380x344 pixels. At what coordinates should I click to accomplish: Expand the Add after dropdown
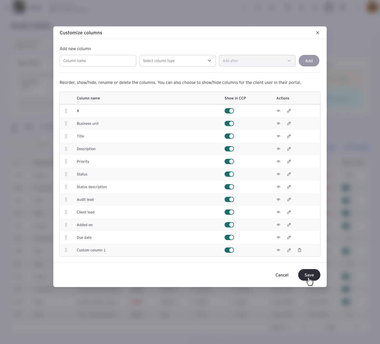[257, 61]
